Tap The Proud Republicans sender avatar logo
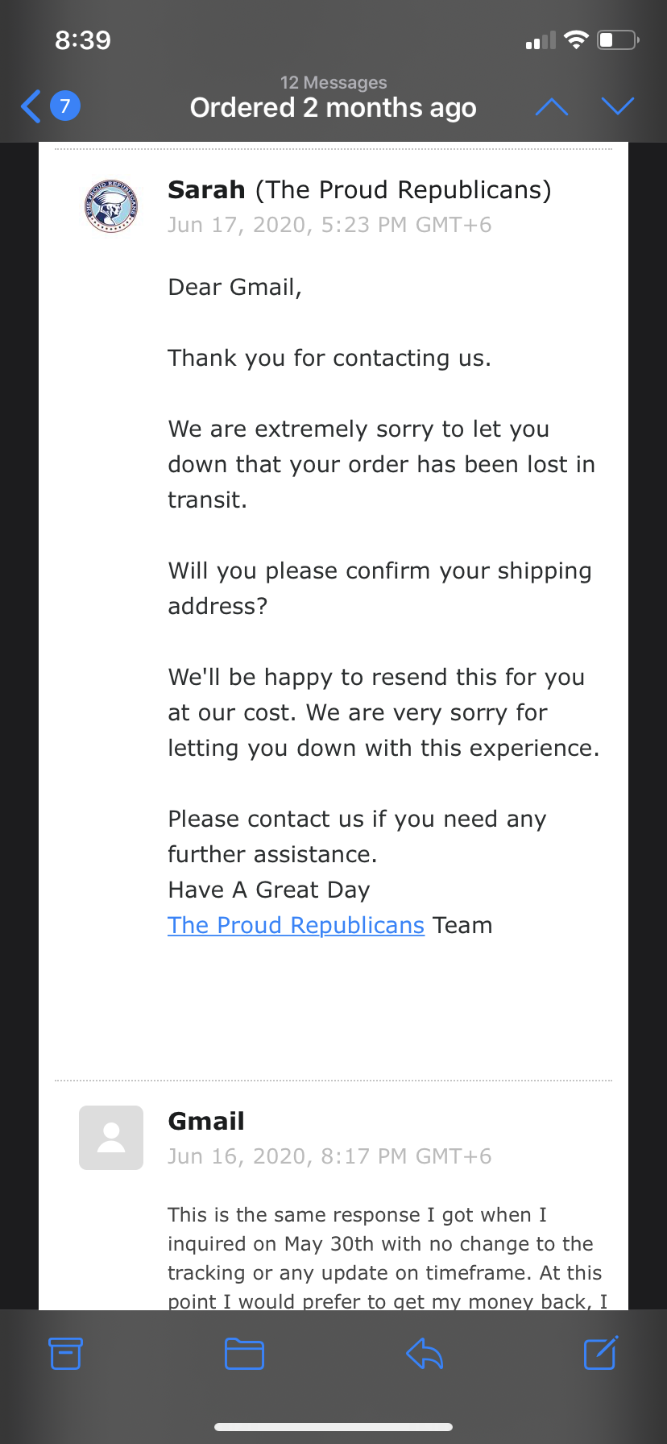 click(x=111, y=205)
